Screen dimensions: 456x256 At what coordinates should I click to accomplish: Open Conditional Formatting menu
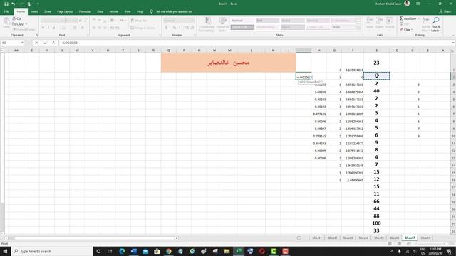207,24
